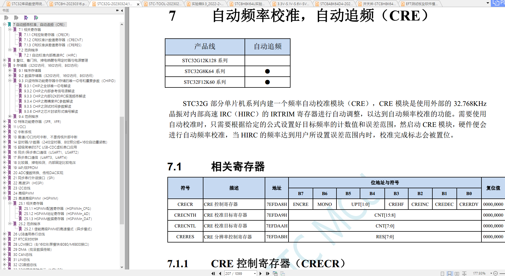Open bookmark 25.1.1 HSPWM配置寄存器 (HSPWMn_CFG)
This screenshot has width=505, height=276.
(57, 208)
